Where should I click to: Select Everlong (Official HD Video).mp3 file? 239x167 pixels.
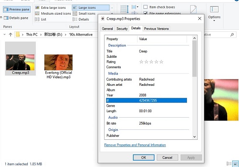pyautogui.click(x=58, y=67)
